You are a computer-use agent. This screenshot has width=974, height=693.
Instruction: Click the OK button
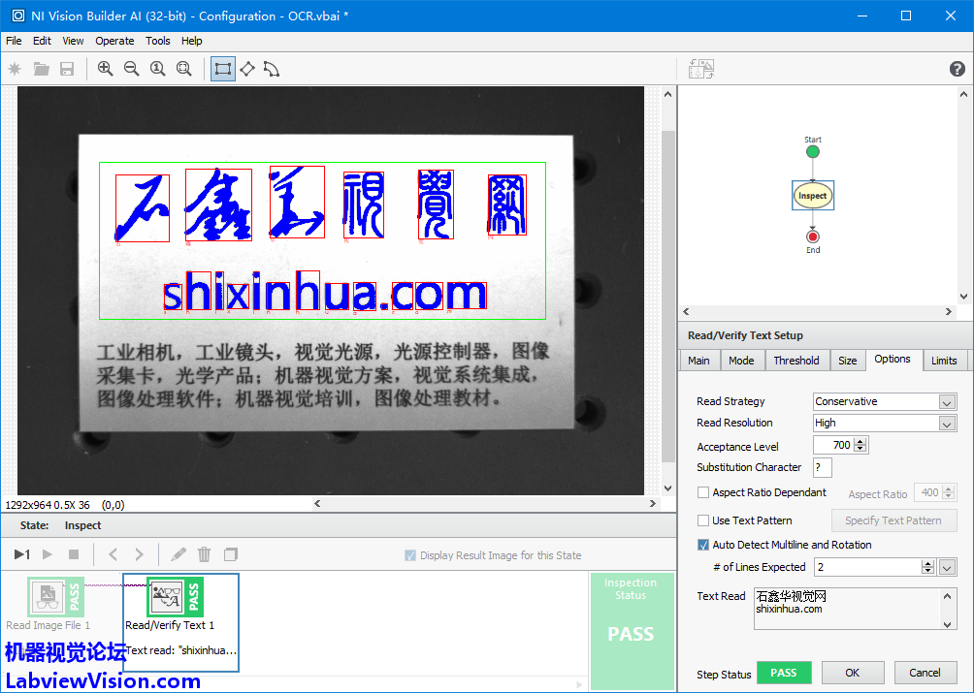pos(852,673)
